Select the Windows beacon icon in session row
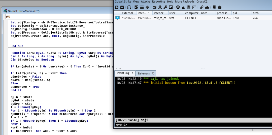 click(x=117, y=18)
